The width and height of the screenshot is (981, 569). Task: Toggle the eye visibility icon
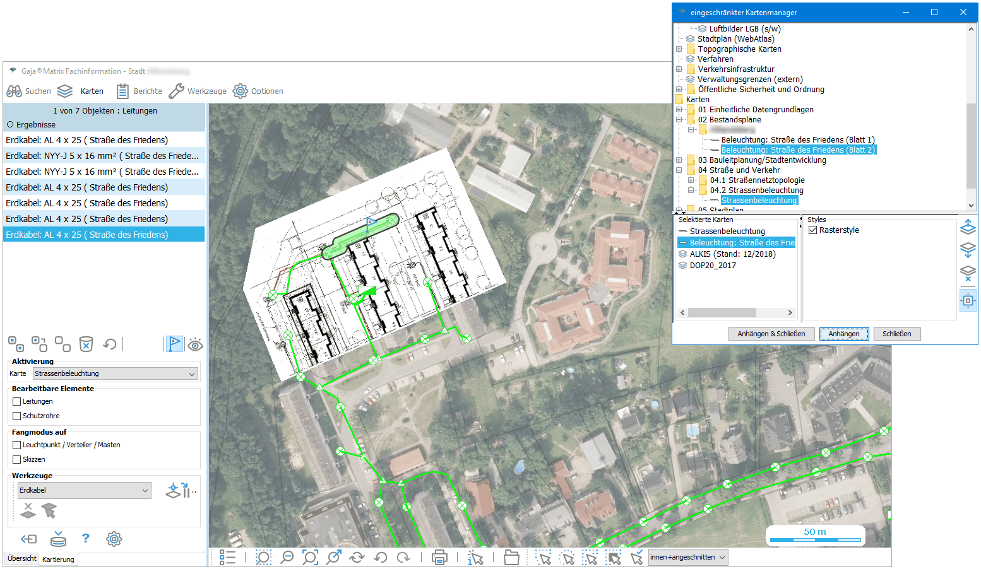click(195, 344)
